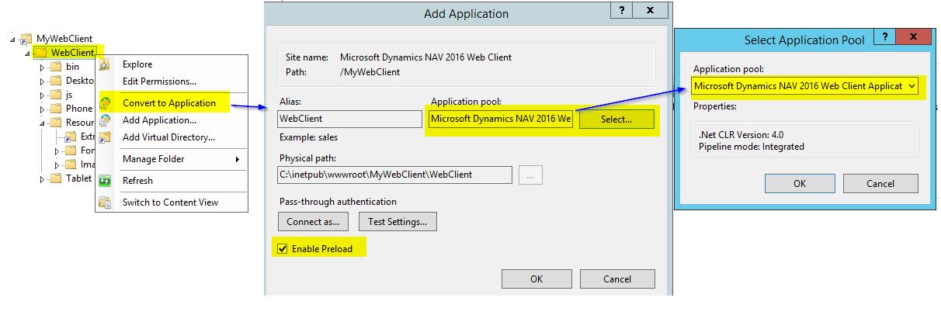This screenshot has height=315, width=941.
Task: Click the bin folder icon
Action: point(56,67)
